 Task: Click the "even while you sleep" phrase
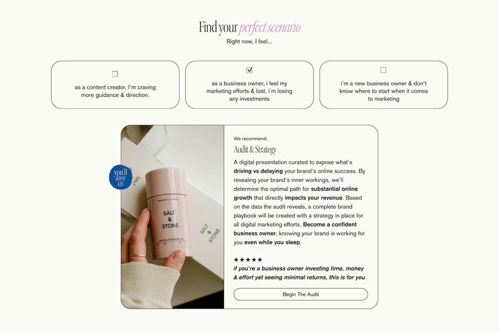tap(272, 242)
